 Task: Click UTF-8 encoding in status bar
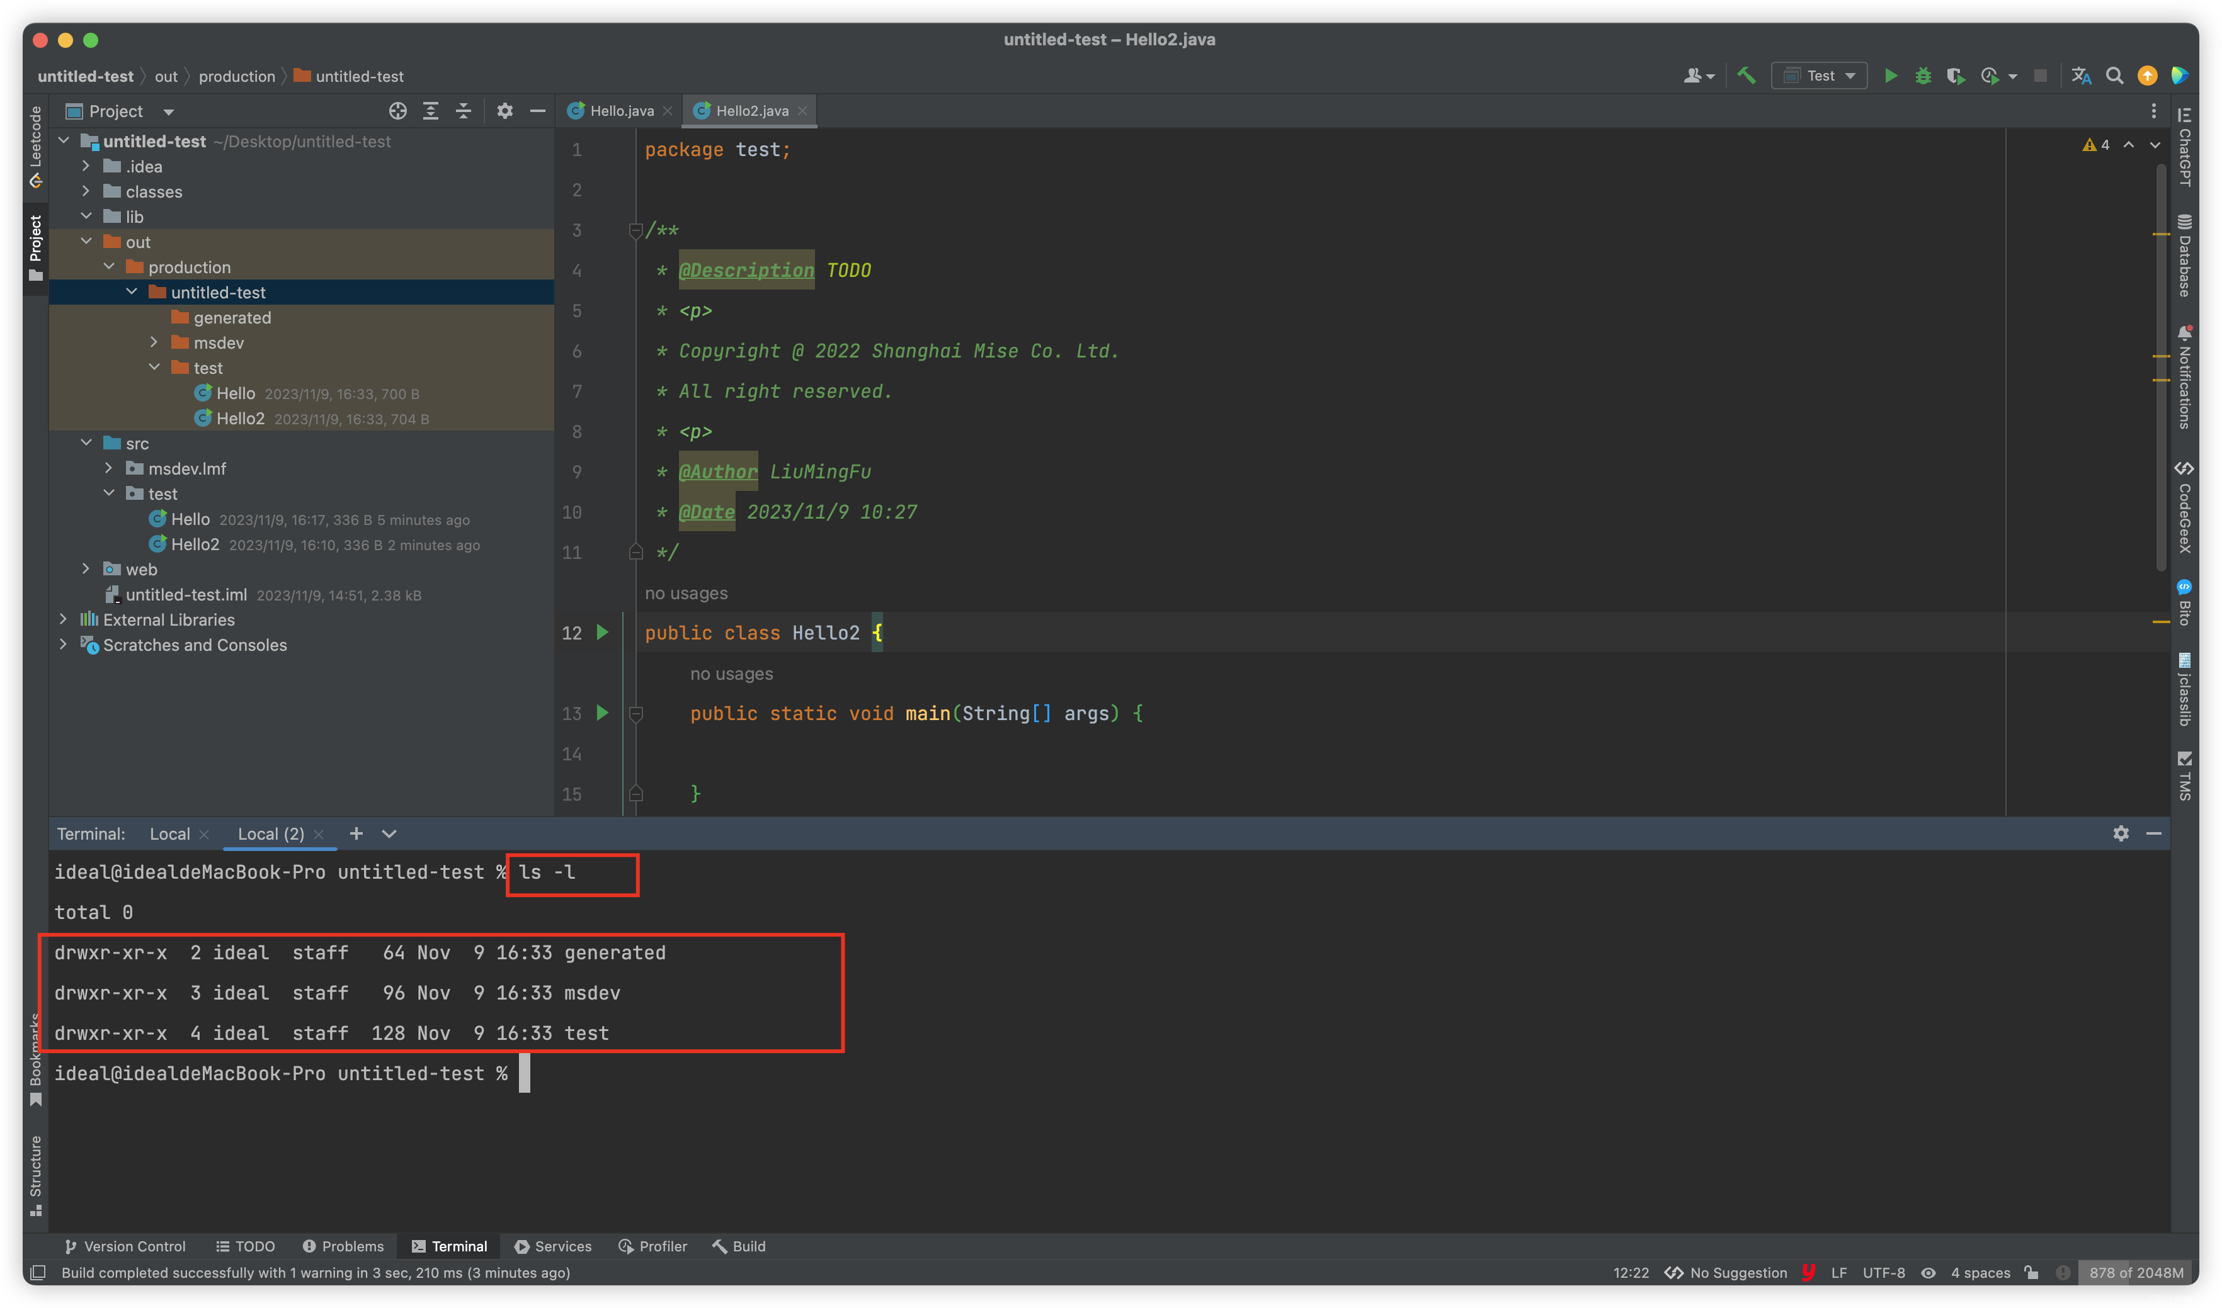1883,1272
